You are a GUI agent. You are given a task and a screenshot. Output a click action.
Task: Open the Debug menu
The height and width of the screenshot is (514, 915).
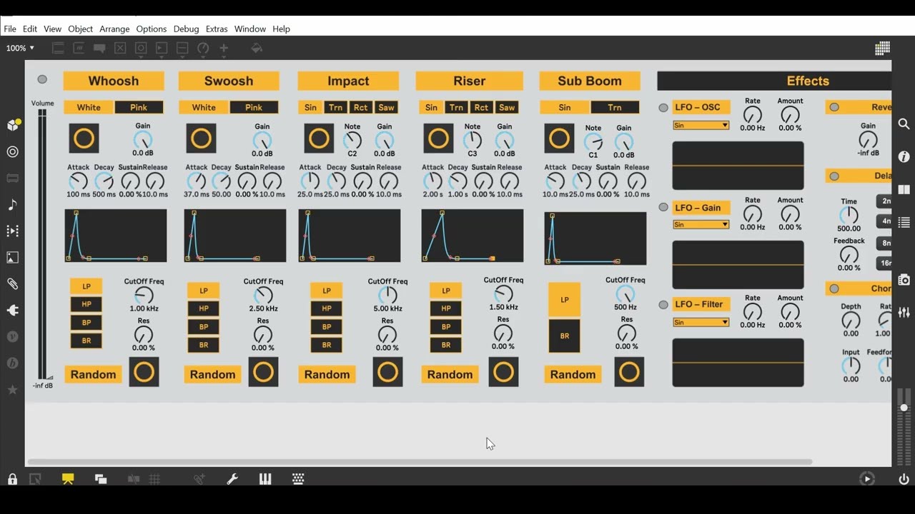click(186, 29)
